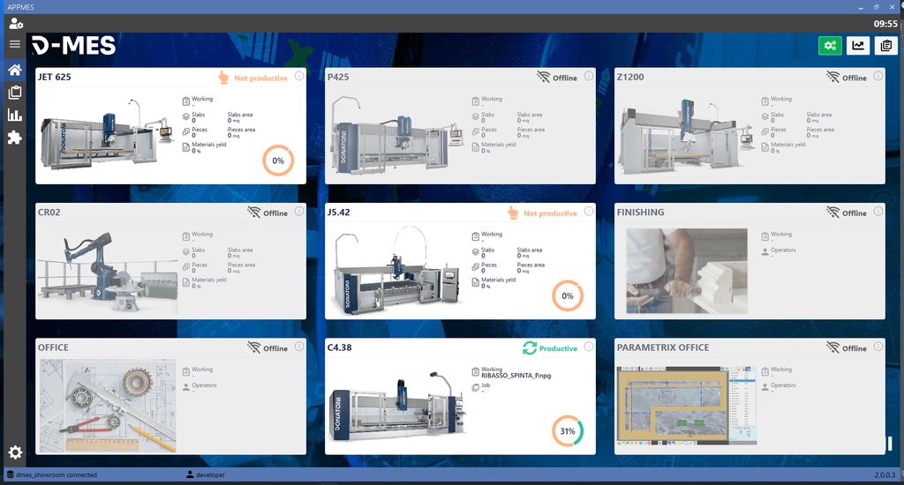Open the CR02 robot arm image
Screen dimensions: 904x485
pos(107,271)
